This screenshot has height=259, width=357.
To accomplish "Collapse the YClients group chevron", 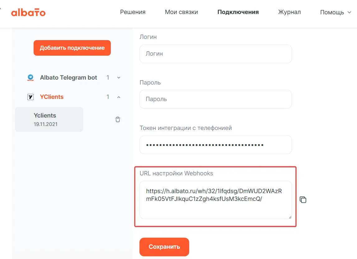I will click(x=119, y=97).
